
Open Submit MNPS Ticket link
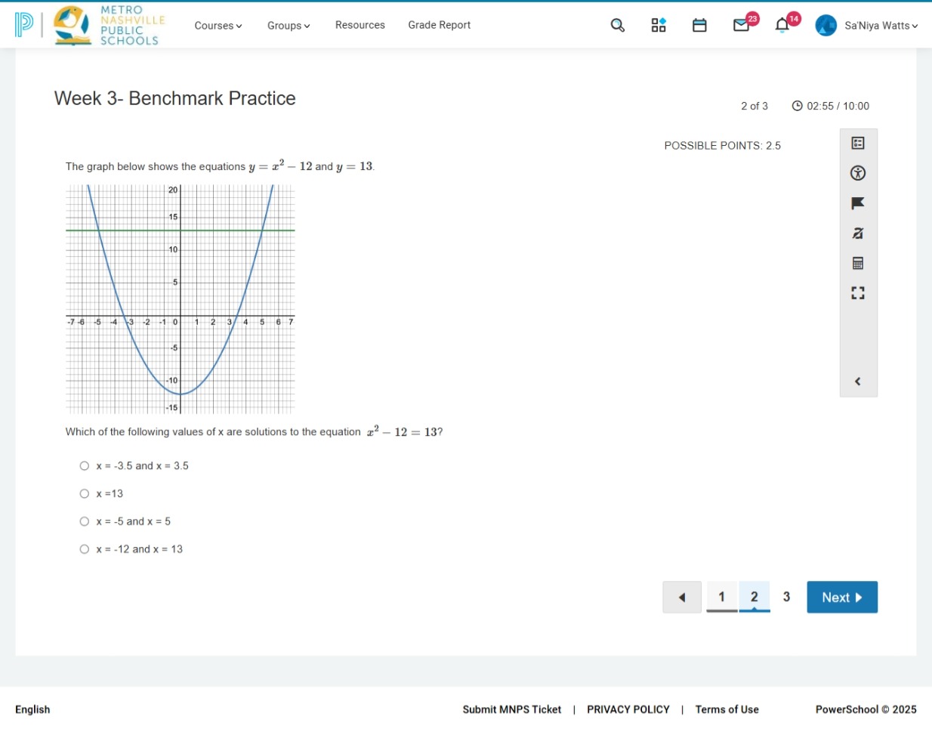coord(512,709)
